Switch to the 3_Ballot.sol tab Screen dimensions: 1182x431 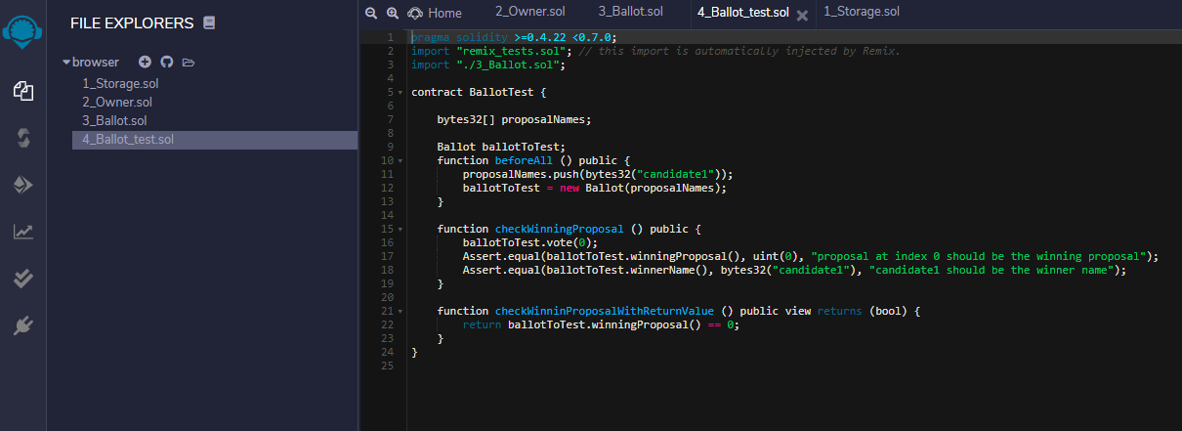pos(630,12)
